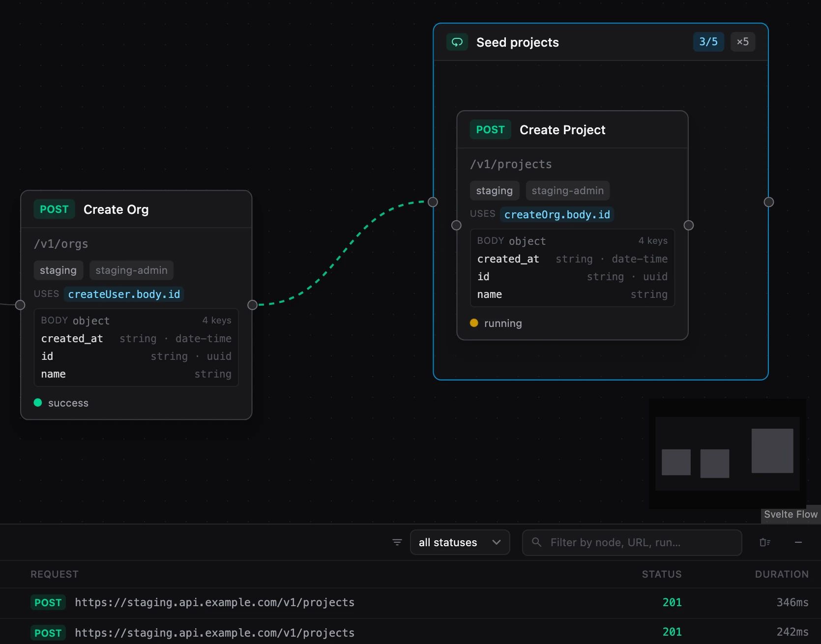Click the filter lines icon in log toolbar
This screenshot has height=644, width=821.
[x=397, y=542]
